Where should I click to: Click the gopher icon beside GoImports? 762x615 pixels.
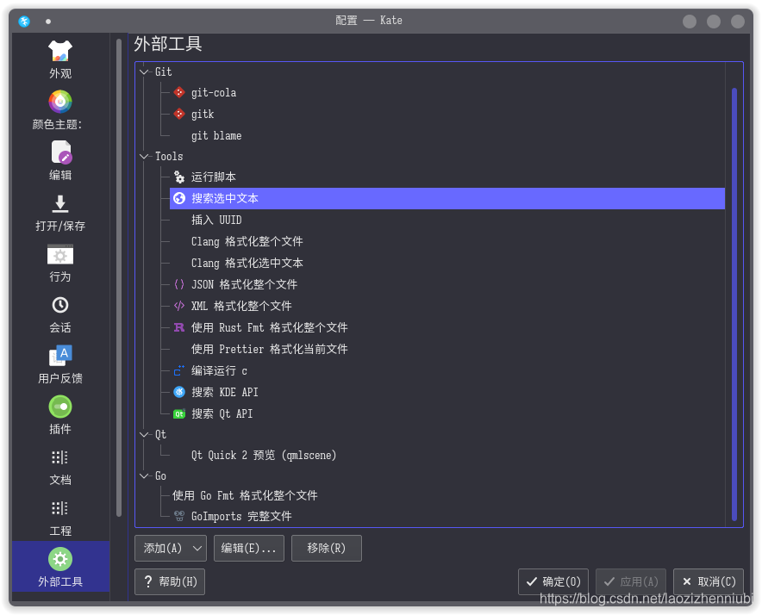pos(179,516)
